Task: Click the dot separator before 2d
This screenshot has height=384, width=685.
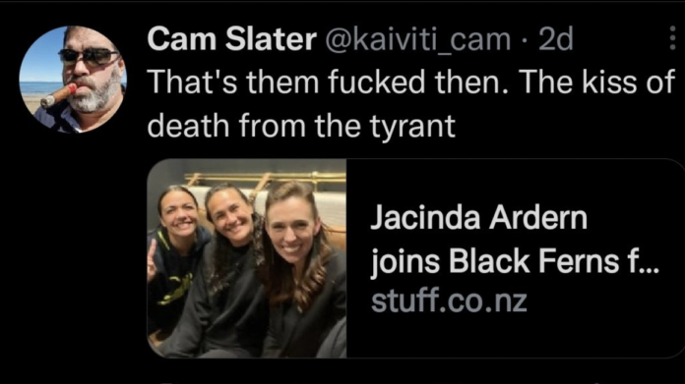Action: pos(525,41)
